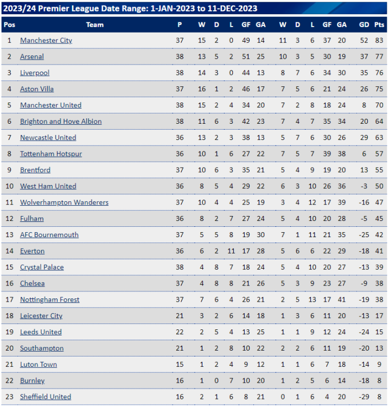Visit the AFC Bournemouth link
This screenshot has width=389, height=407.
tap(49, 235)
